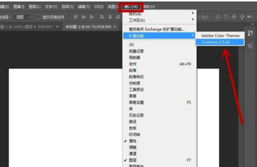Viewport: 257px width, 167px height.
Task: Click align left edges icon
Action: (x=102, y=17)
